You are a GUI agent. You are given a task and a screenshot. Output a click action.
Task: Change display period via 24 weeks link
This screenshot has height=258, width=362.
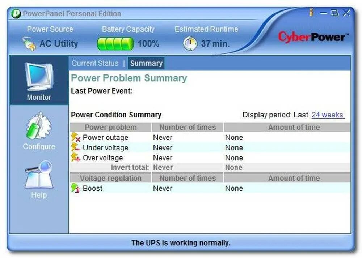(x=327, y=115)
